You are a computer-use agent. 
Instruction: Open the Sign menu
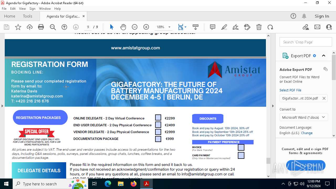32,9
